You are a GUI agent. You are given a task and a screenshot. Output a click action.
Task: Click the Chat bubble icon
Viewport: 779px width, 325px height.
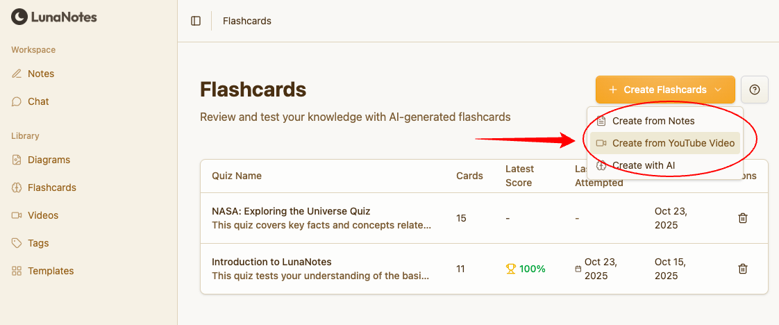[x=17, y=101]
